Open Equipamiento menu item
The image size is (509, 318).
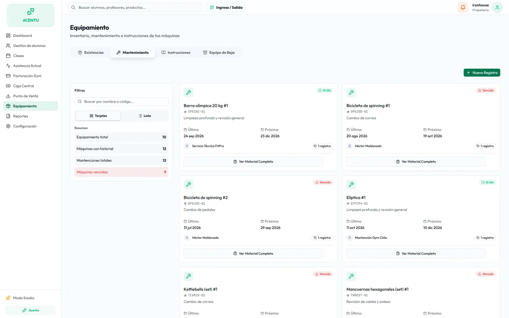point(31,106)
